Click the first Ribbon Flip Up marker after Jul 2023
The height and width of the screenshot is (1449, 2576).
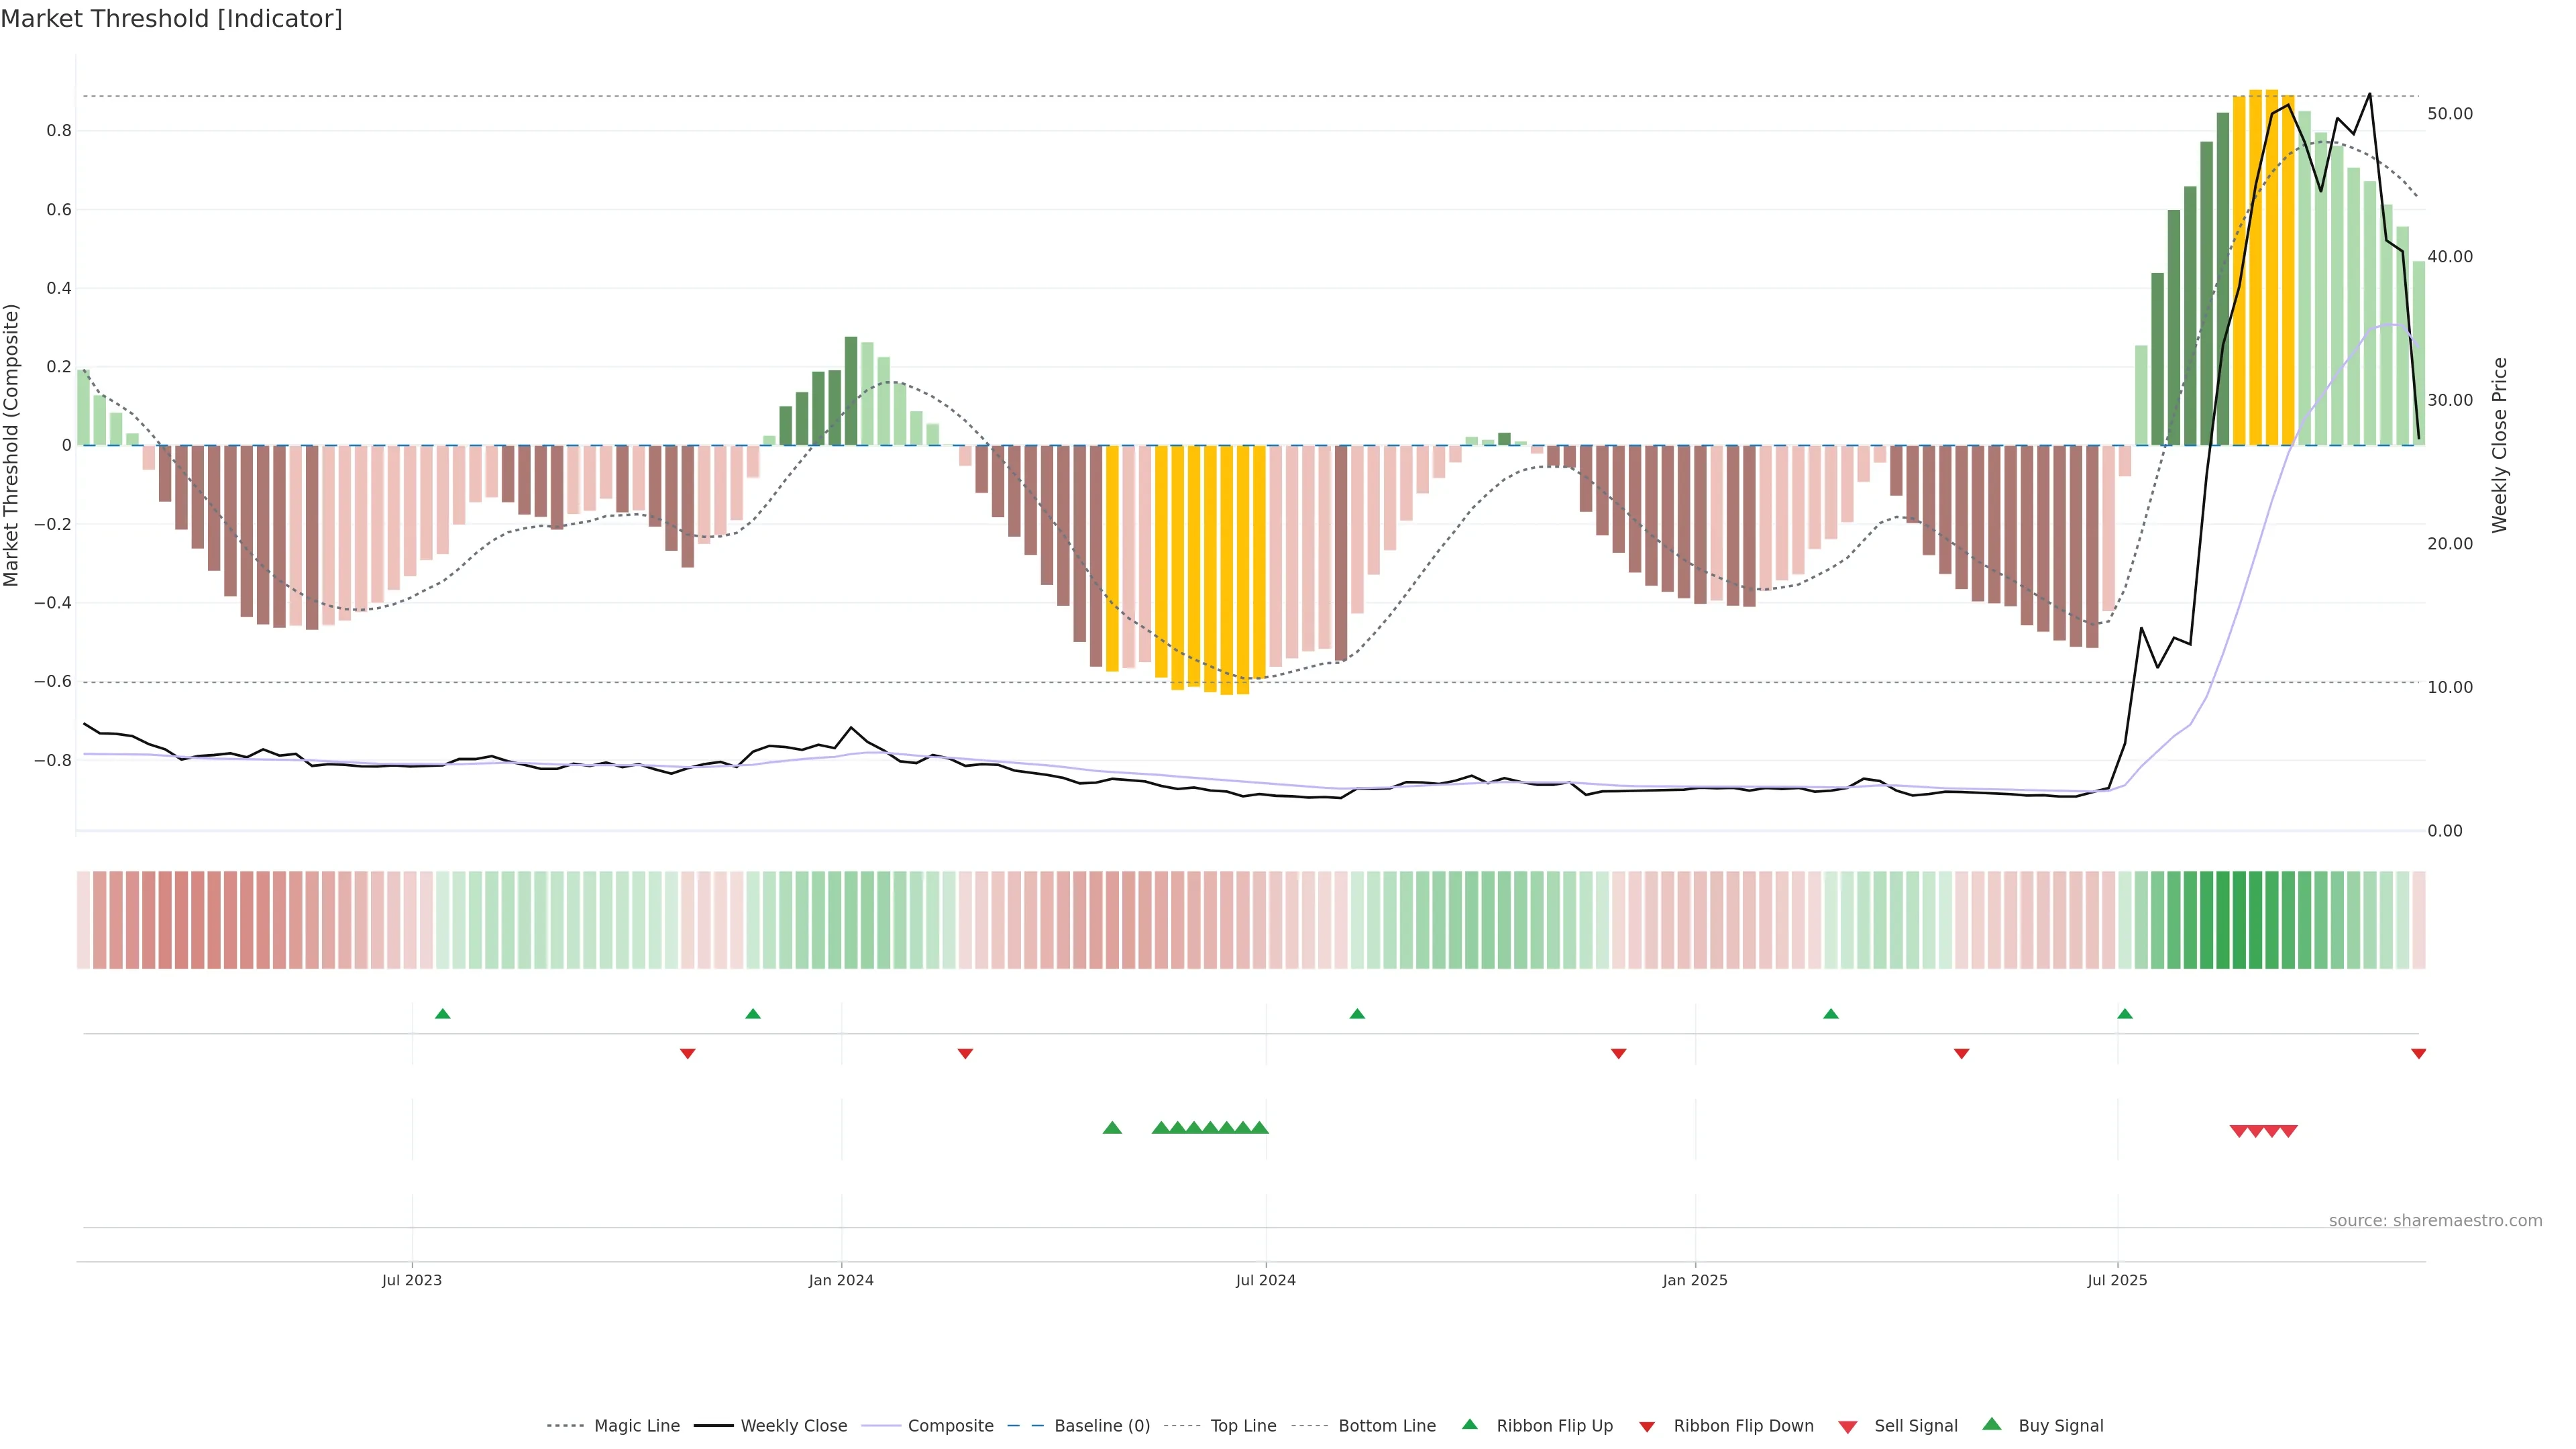(x=443, y=1014)
